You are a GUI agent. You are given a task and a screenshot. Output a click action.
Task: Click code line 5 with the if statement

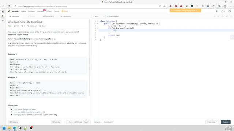(166, 31)
